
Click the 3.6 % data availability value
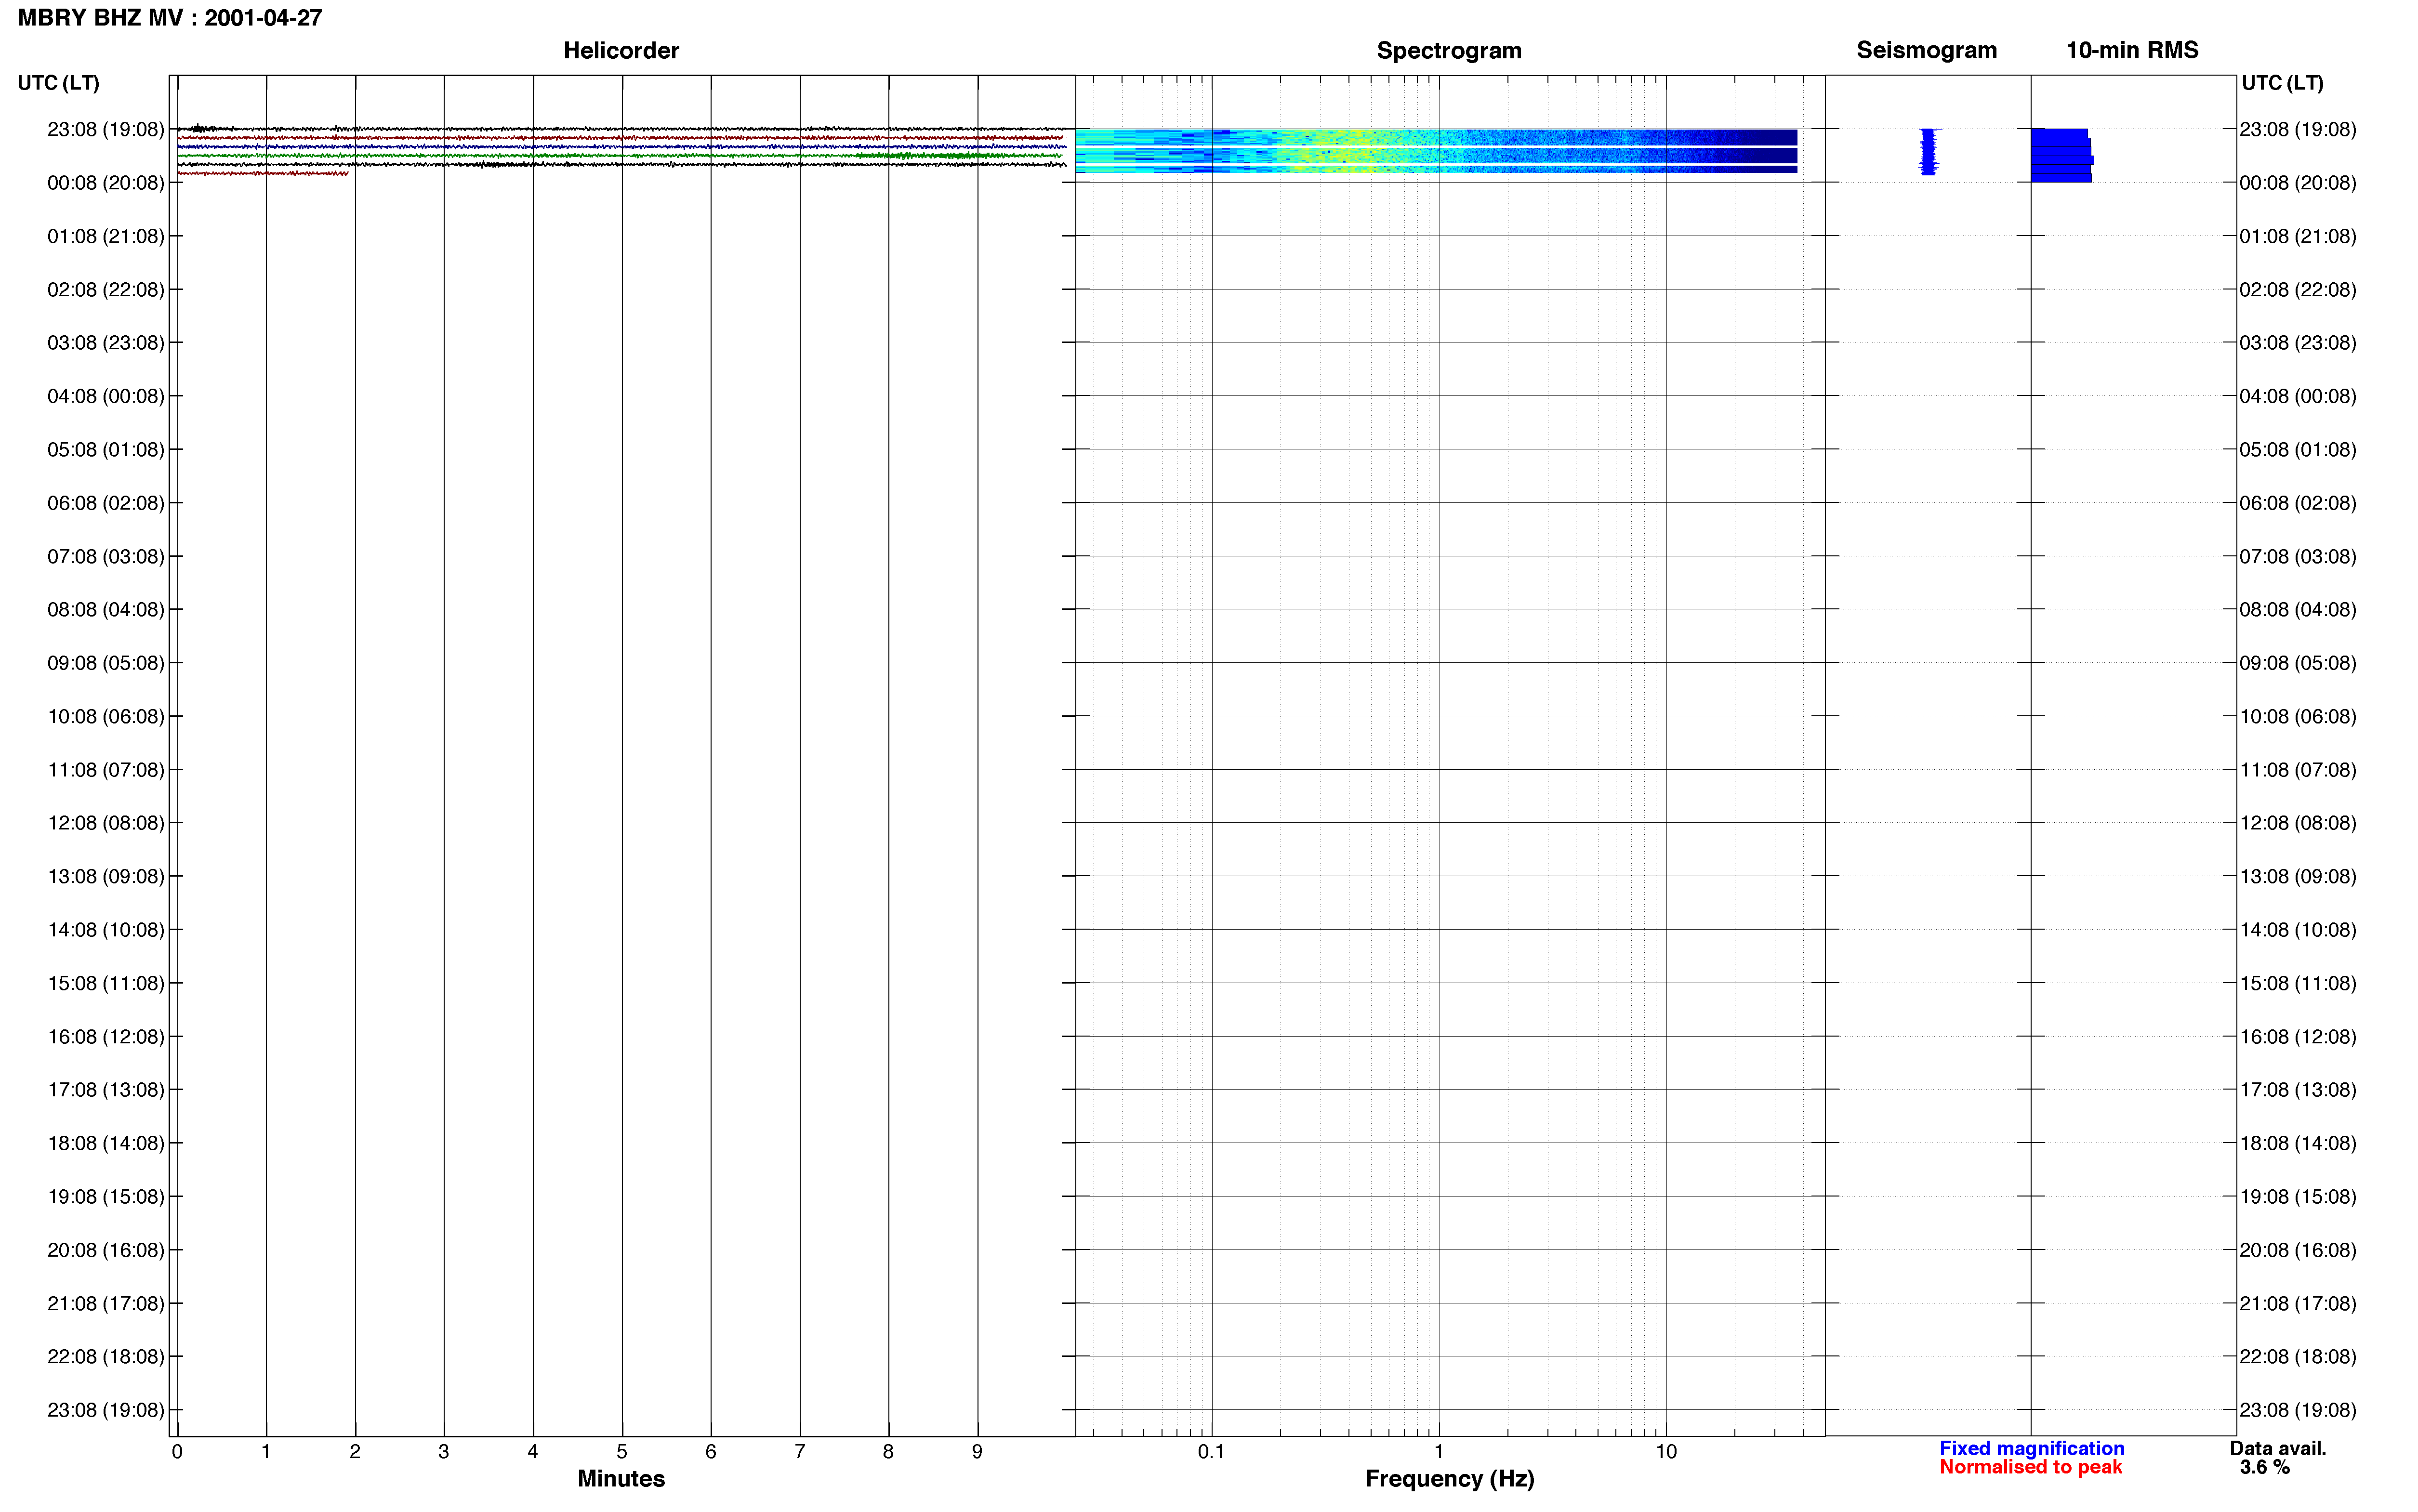point(2264,1467)
